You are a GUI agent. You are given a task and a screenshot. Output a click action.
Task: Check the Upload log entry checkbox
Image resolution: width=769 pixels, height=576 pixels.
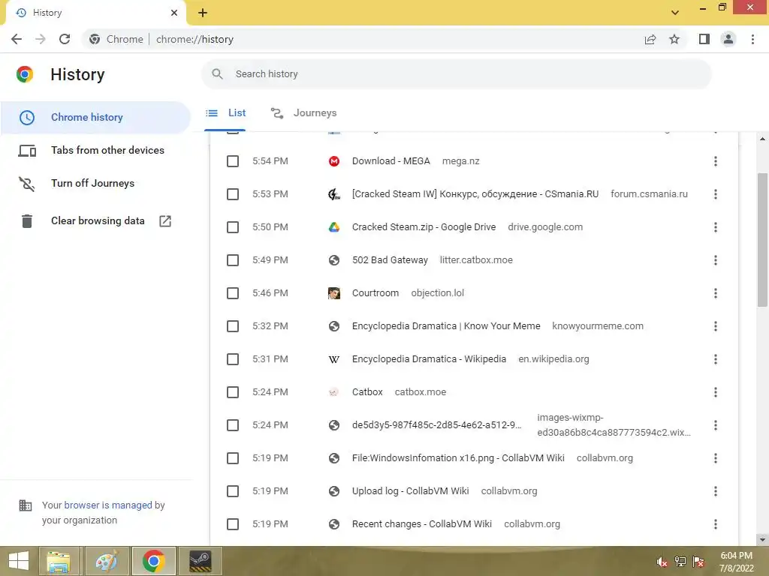[233, 491]
